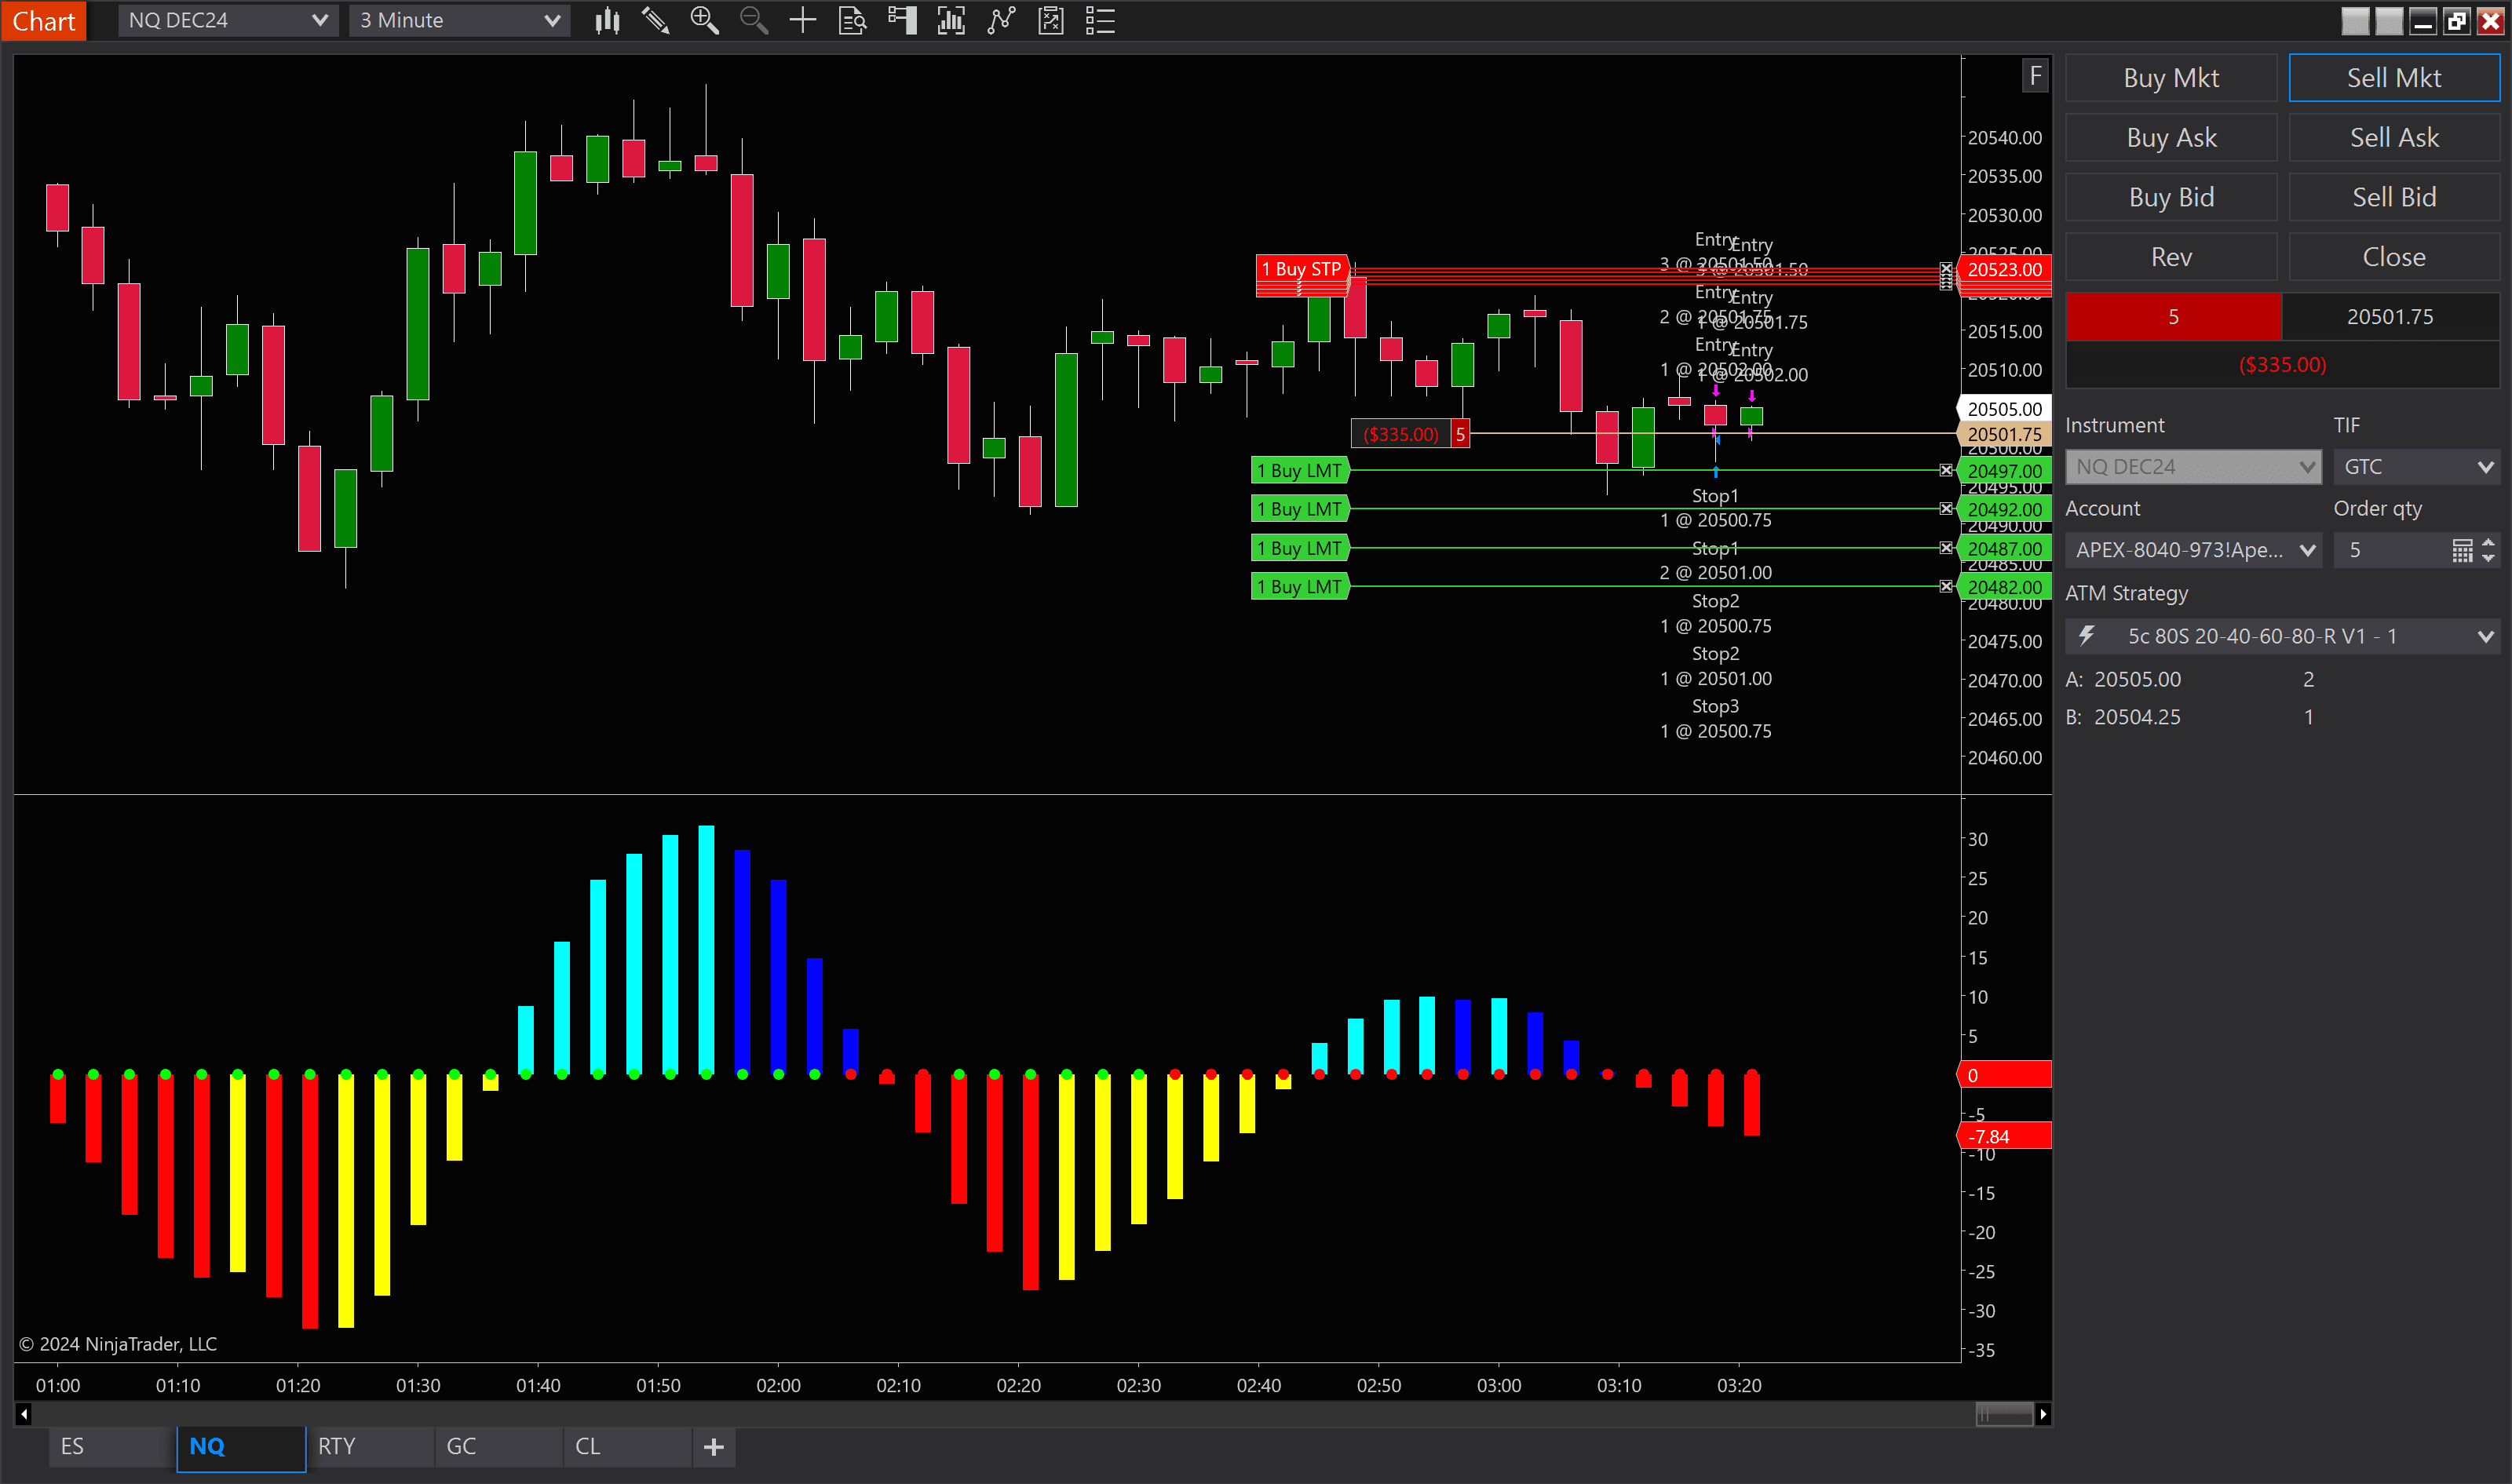Viewport: 2512px width, 1484px height.
Task: Activate the Zoom Out tool
Action: [x=753, y=20]
